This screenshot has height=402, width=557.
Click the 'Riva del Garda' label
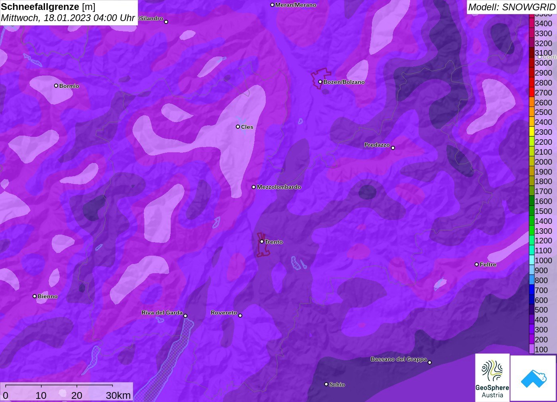[162, 313]
